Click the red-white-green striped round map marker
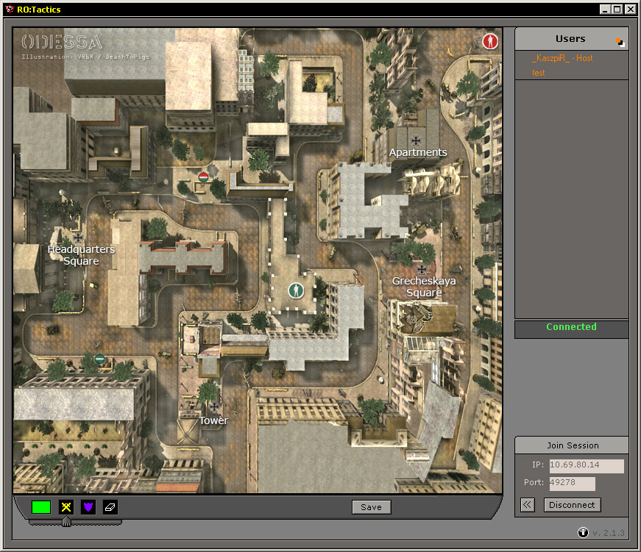The image size is (641, 552). pos(203,177)
